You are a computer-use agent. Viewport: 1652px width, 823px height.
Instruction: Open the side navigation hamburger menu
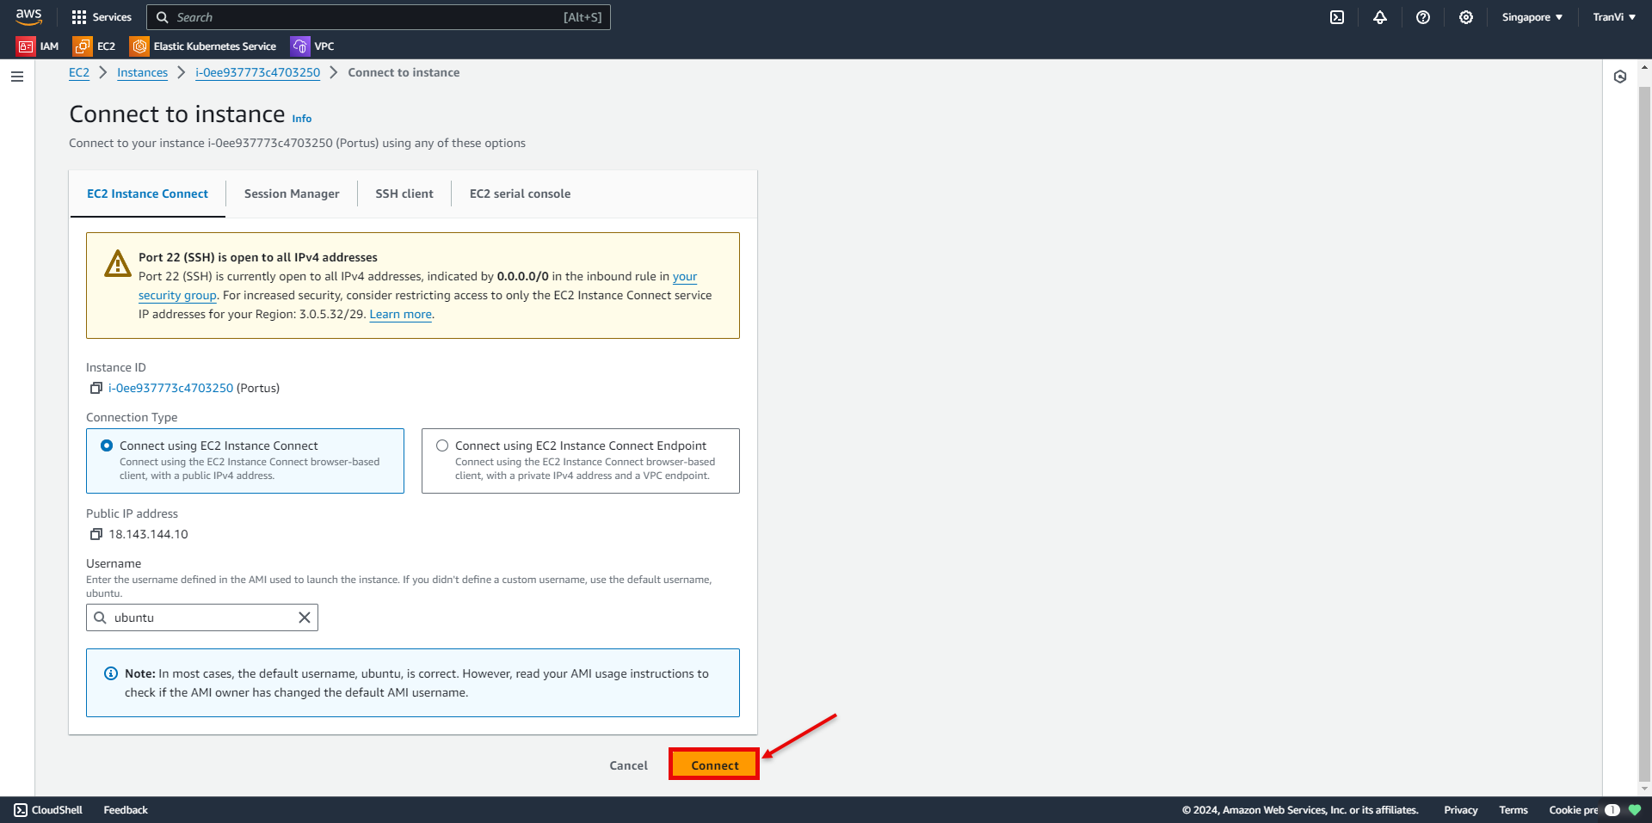[17, 77]
